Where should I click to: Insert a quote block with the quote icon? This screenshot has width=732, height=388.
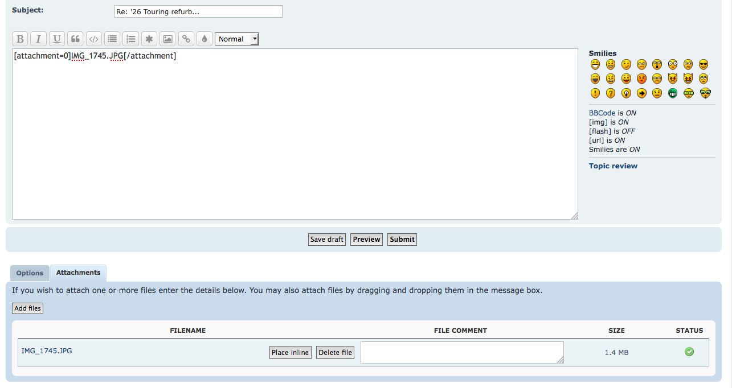click(75, 39)
